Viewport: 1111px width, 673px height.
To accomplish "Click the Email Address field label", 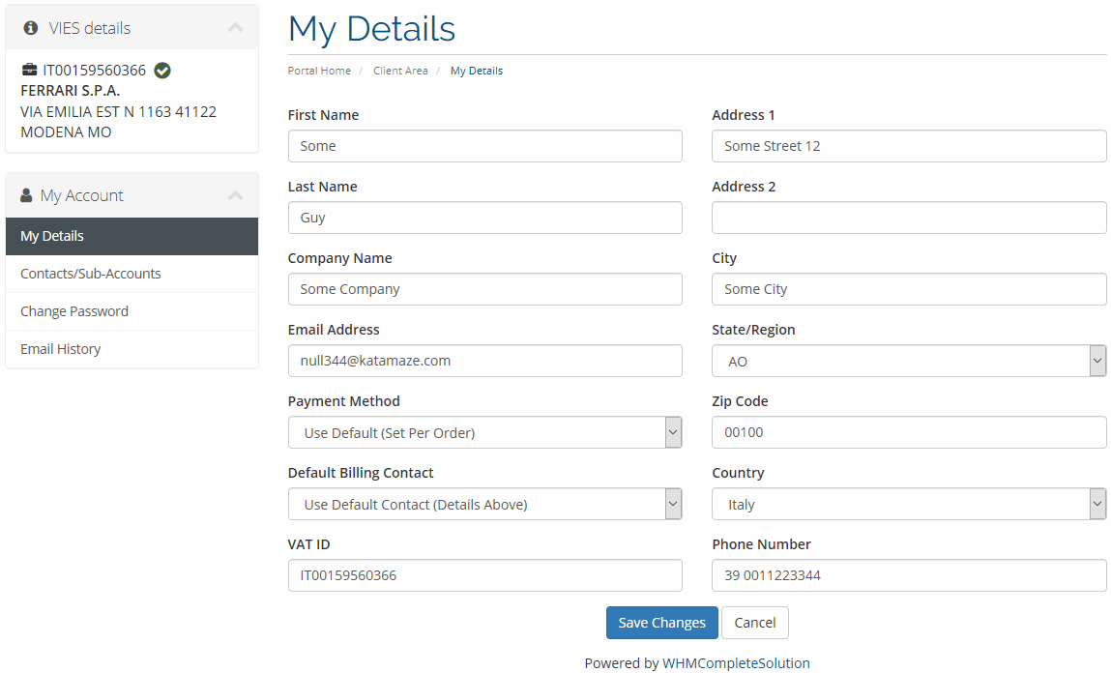I will click(334, 330).
